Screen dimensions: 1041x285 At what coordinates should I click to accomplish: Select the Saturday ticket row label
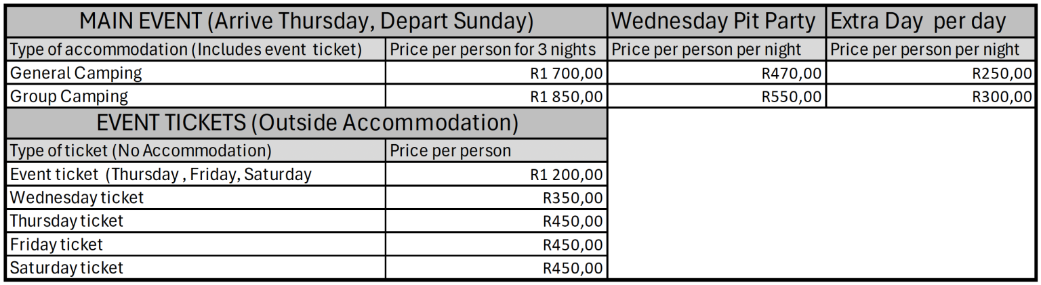point(66,267)
